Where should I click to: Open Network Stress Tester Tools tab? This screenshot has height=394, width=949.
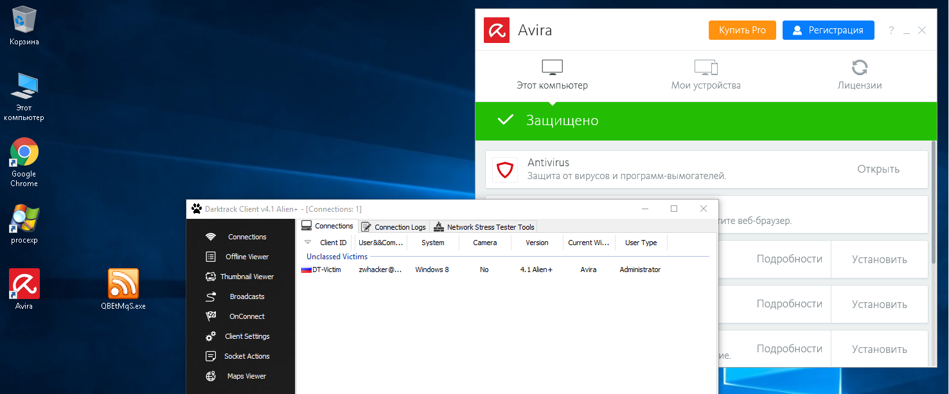pyautogui.click(x=484, y=227)
